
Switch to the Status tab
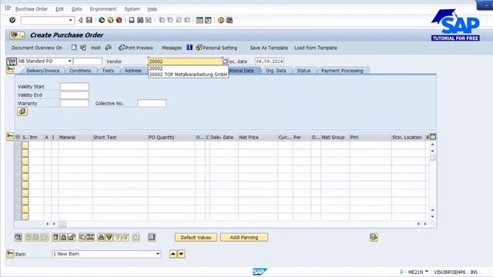click(304, 71)
